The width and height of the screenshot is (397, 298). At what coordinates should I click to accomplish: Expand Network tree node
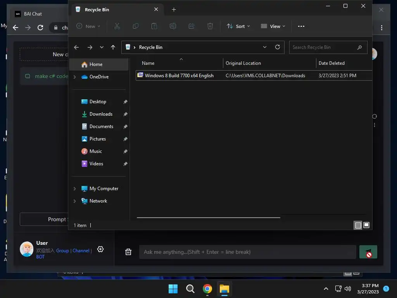pos(75,201)
